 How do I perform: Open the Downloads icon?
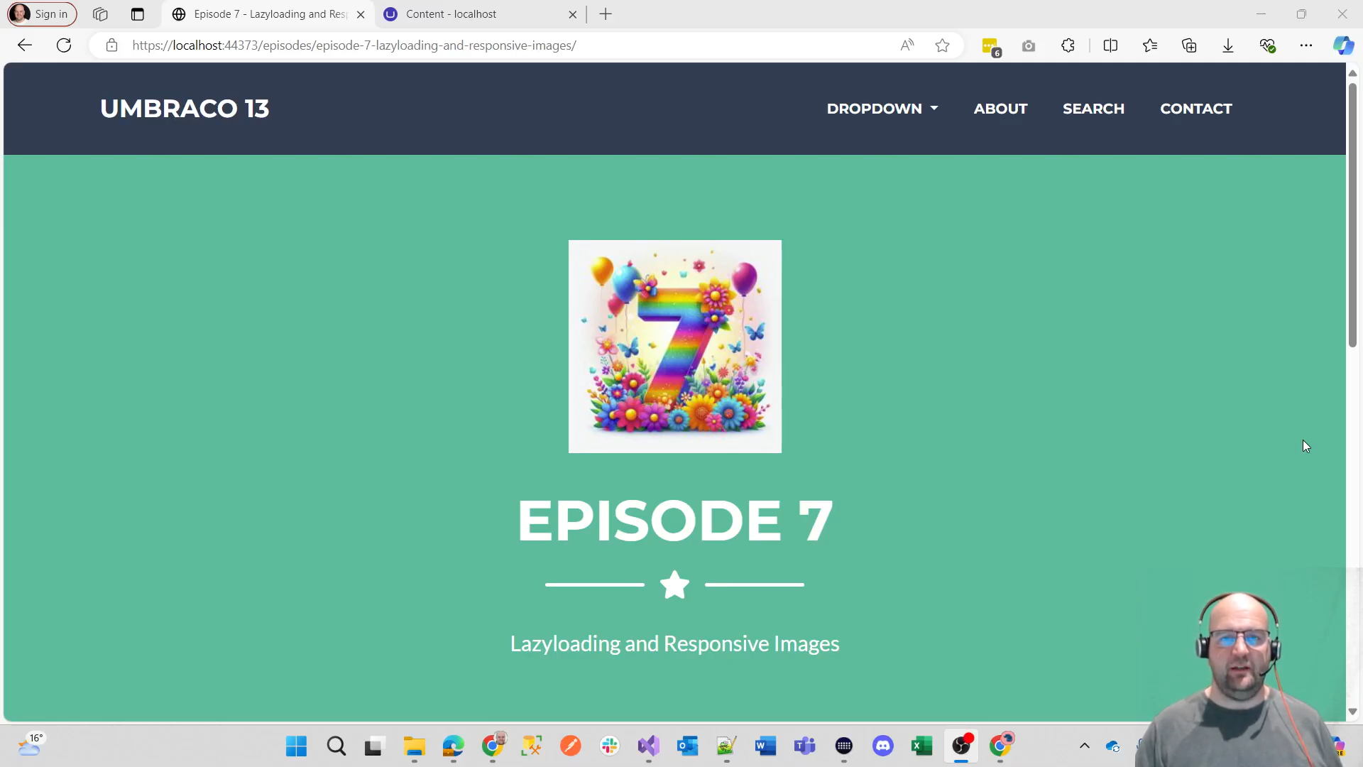[1228, 45]
